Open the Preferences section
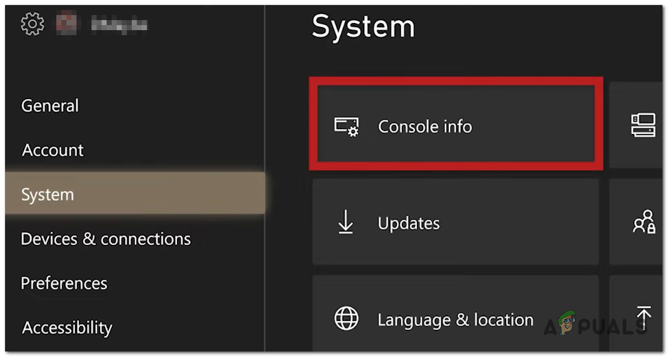 click(x=63, y=283)
